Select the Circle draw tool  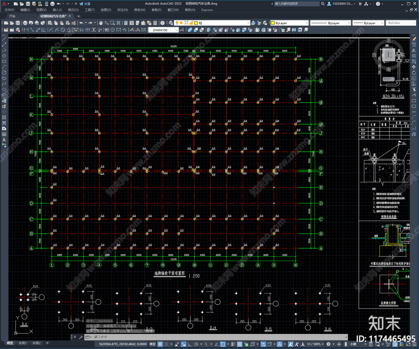(x=4, y=73)
